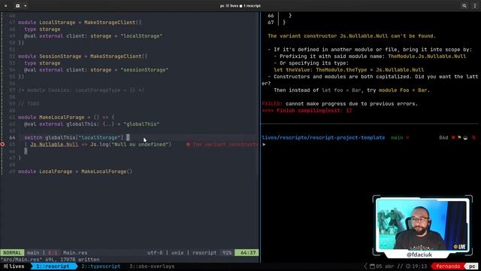
Task: Click the red error sign on line 65
Action: 2,144
